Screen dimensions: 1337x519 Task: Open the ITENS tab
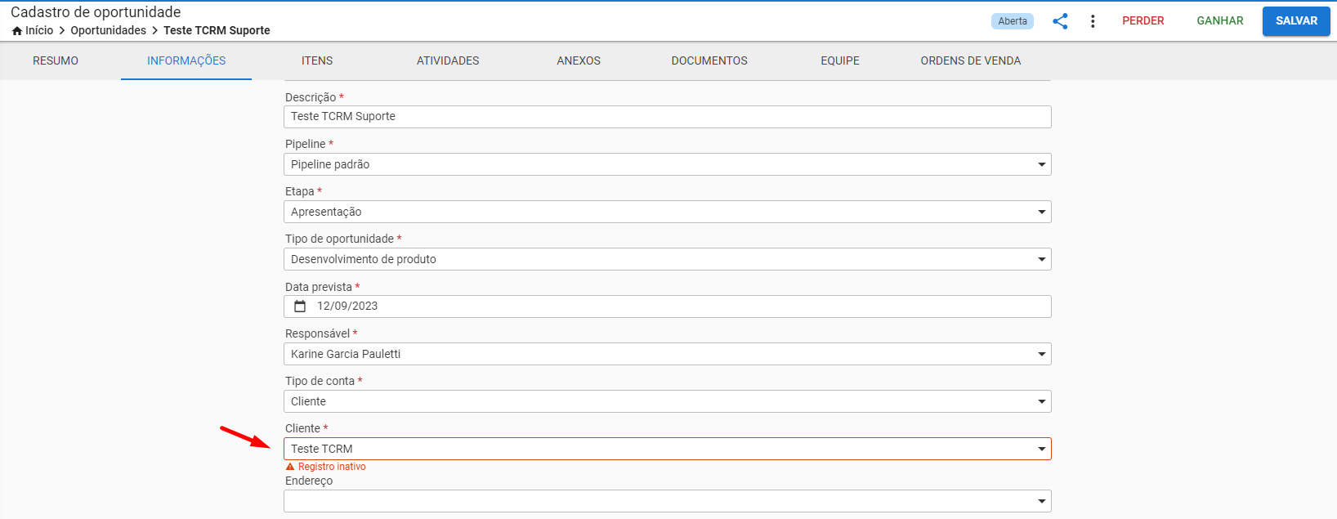click(x=317, y=60)
